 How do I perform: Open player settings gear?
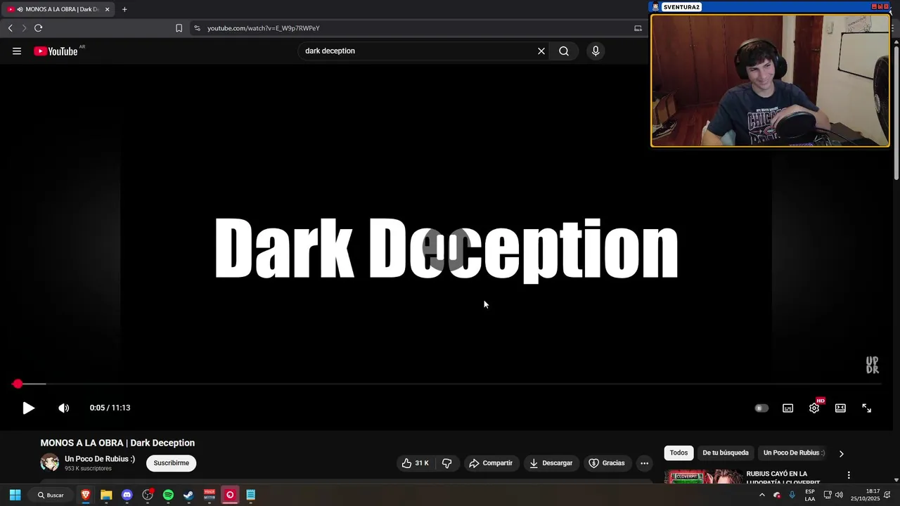pos(814,408)
